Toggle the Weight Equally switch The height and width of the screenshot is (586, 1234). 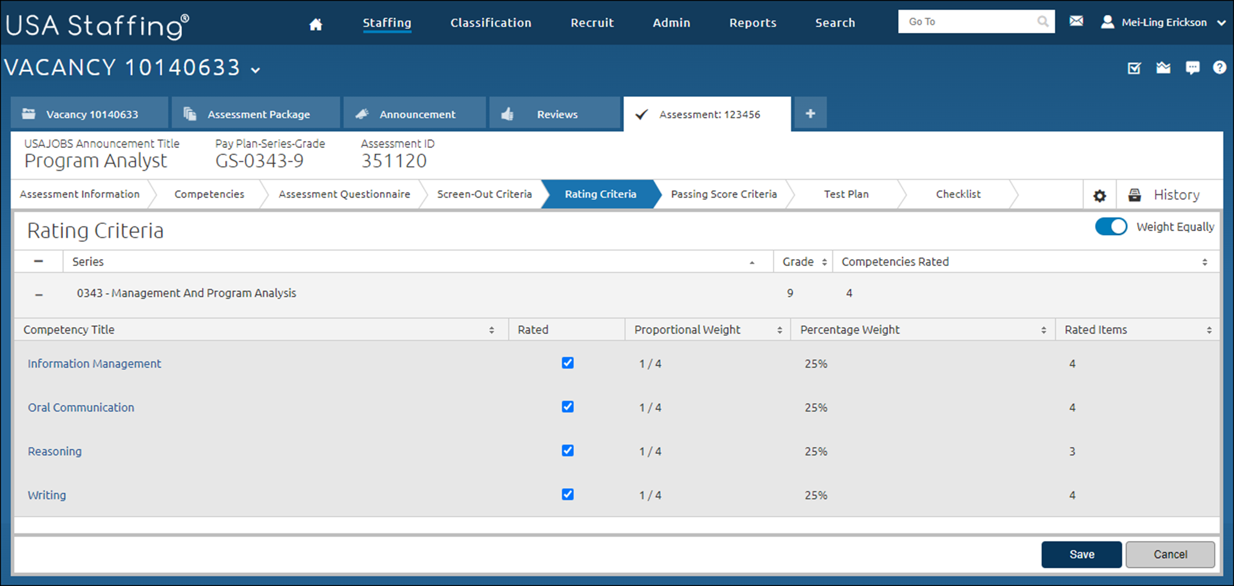click(1111, 226)
